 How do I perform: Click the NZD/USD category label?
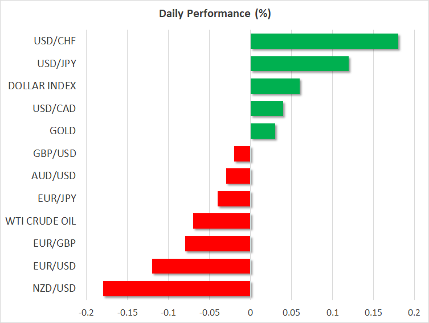[56, 288]
